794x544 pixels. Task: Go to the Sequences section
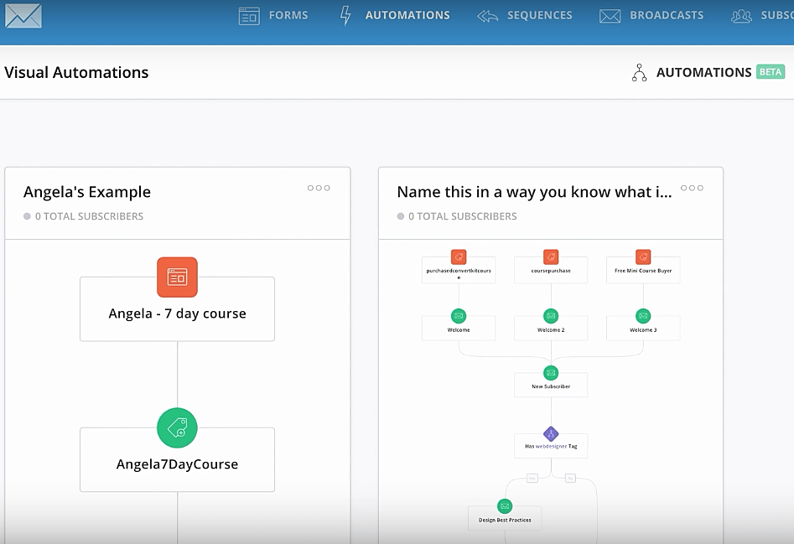525,15
